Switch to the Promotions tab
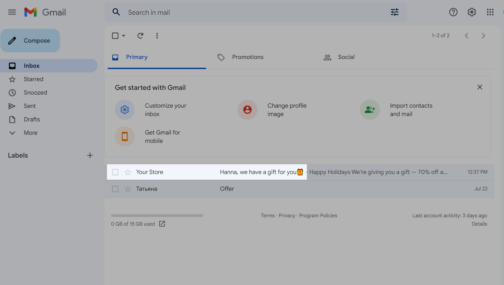Image resolution: width=504 pixels, height=285 pixels. [x=247, y=57]
